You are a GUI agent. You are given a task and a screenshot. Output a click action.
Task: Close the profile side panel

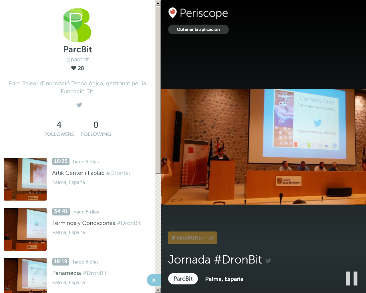click(x=154, y=280)
